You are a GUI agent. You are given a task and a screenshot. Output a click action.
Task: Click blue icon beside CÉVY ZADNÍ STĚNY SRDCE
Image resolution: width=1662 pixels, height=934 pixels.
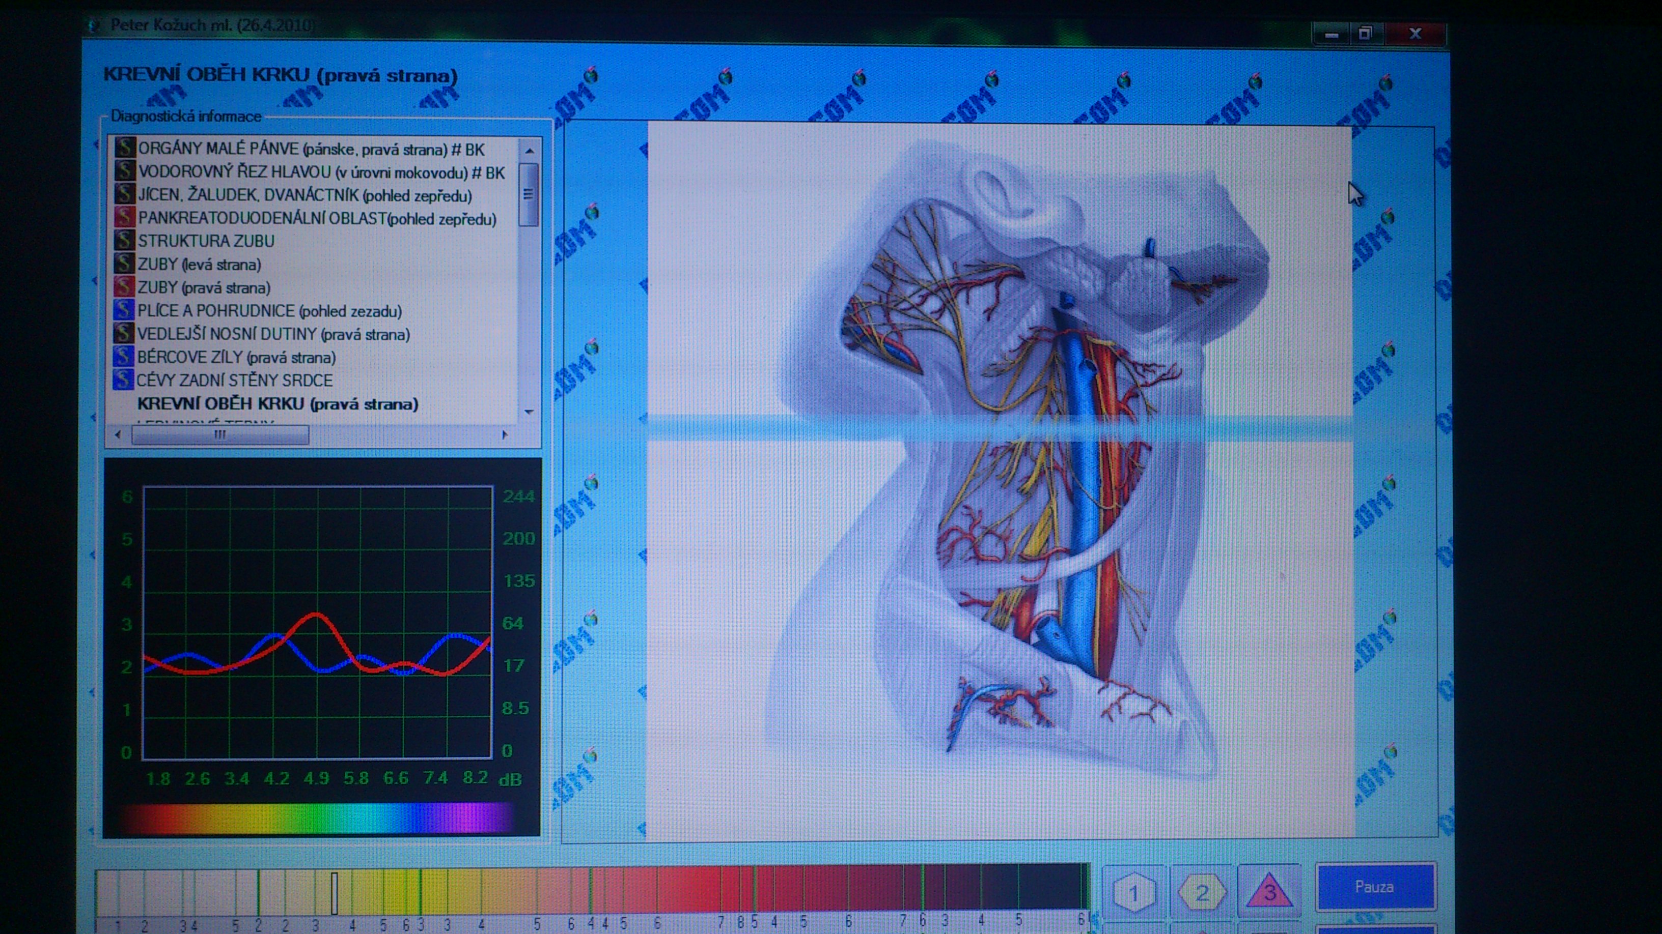point(123,380)
